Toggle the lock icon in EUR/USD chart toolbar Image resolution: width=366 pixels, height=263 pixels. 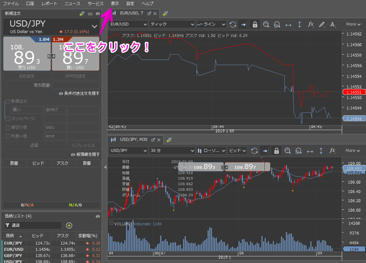tap(255, 24)
